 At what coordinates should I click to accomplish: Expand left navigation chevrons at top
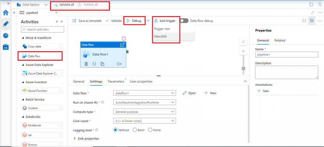9,3
